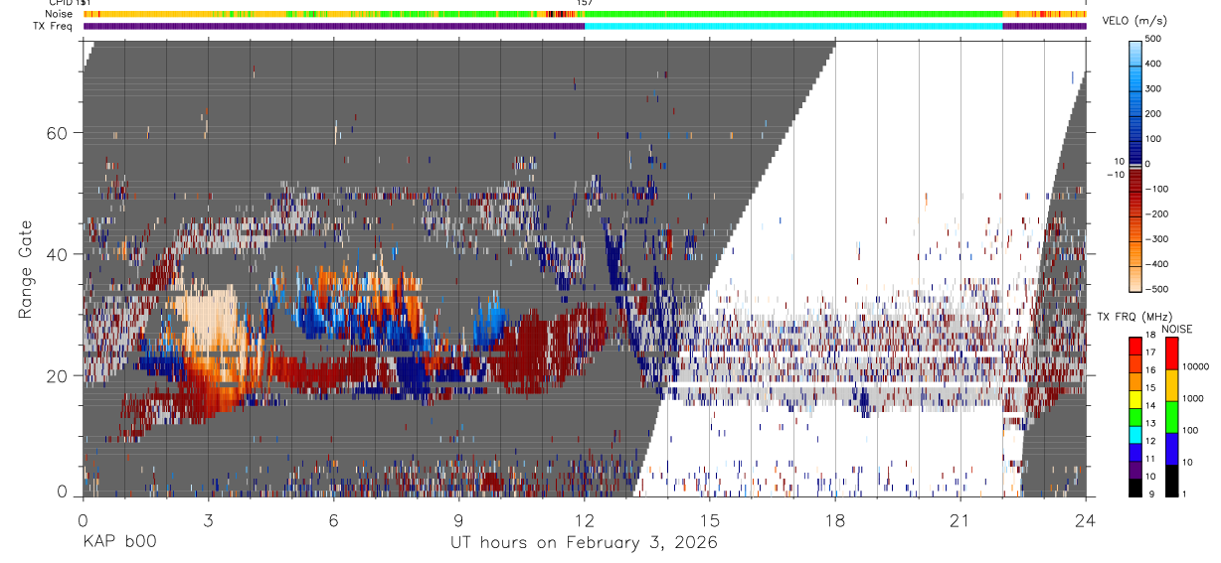1221x563 pixels.
Task: Click the 'TX Freq' row label at top
Action: (55, 26)
